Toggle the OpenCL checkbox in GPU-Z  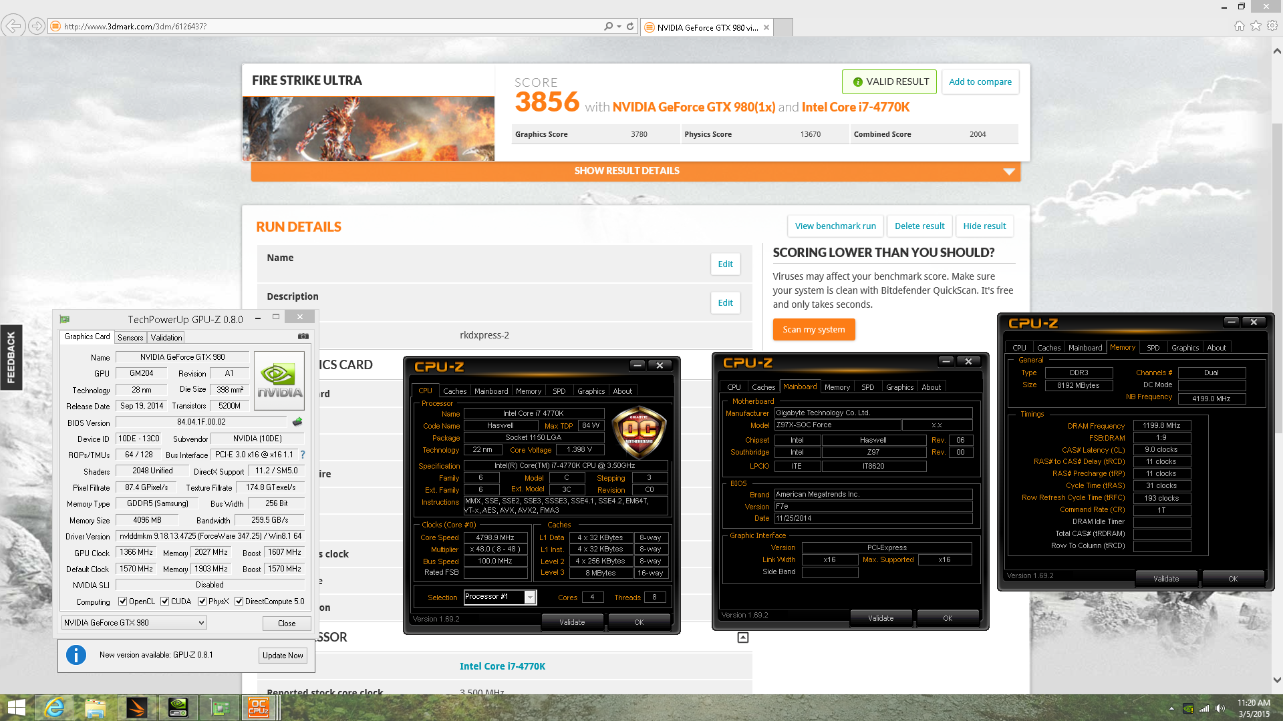pyautogui.click(x=123, y=602)
